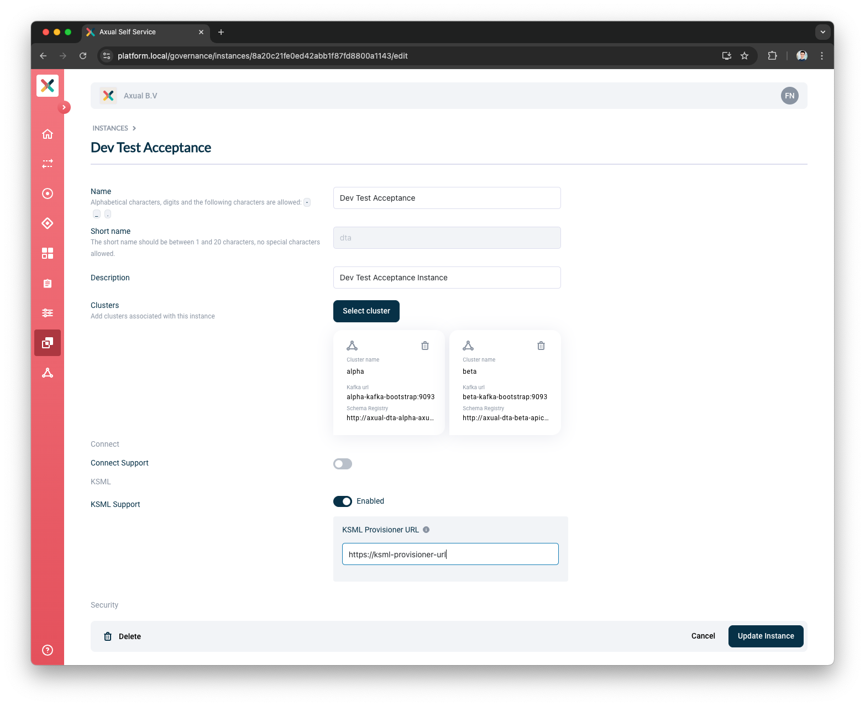Click the alpha cluster topology icon
865x706 pixels.
(352, 346)
